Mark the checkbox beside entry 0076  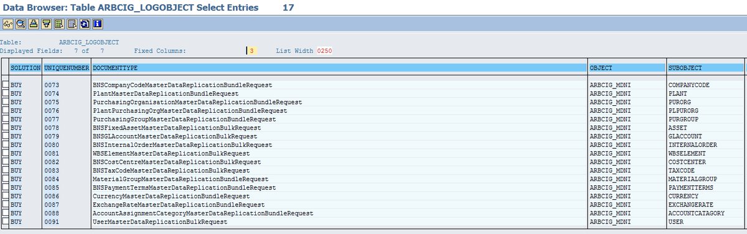point(6,110)
